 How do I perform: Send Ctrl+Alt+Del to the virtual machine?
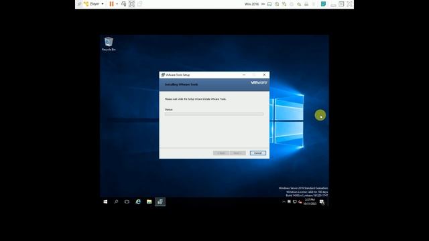click(x=123, y=4)
